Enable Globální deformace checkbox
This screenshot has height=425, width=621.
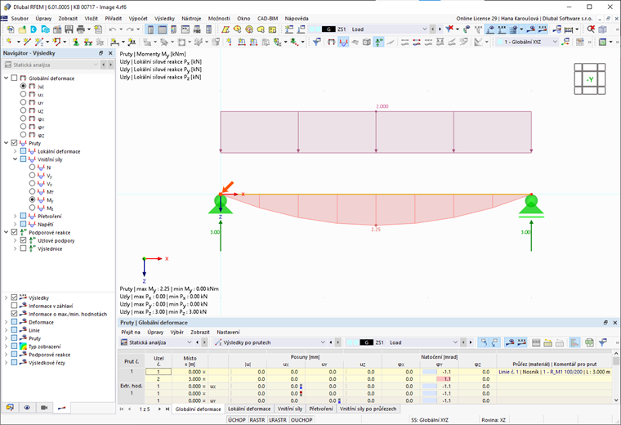click(x=14, y=78)
